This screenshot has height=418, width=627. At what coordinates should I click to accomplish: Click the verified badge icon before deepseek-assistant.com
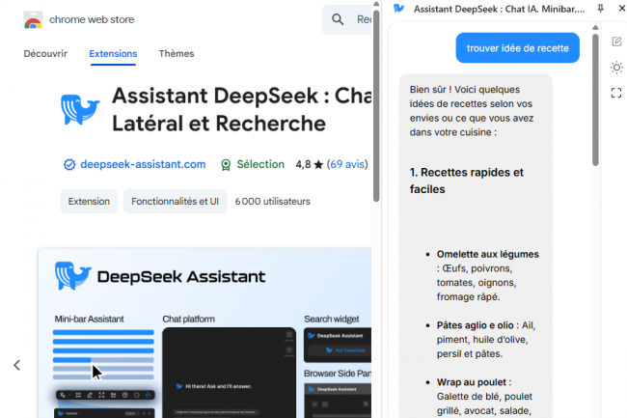69,164
